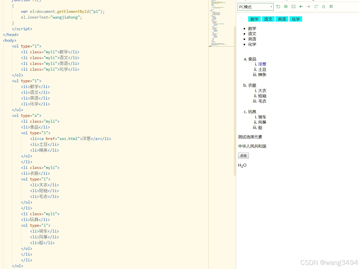
Task: Click the <ul type="i"> code line
Action: point(26,81)
